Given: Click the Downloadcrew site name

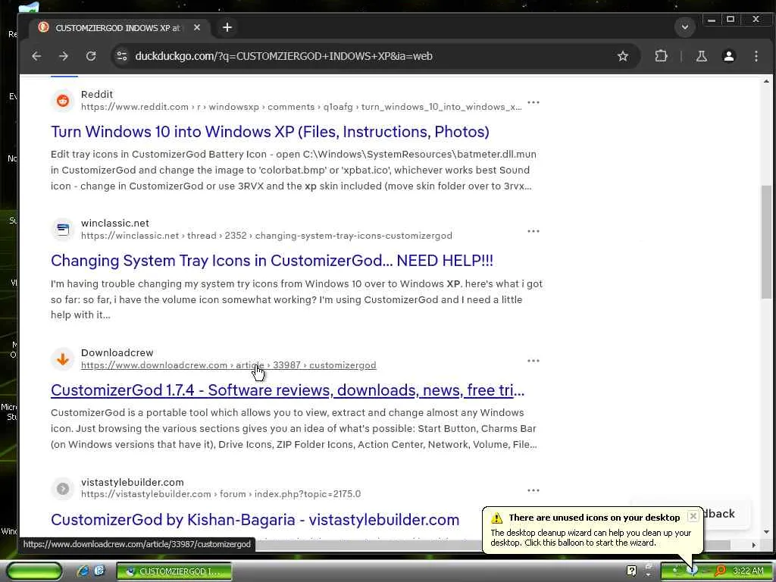Looking at the screenshot, I should tap(117, 353).
